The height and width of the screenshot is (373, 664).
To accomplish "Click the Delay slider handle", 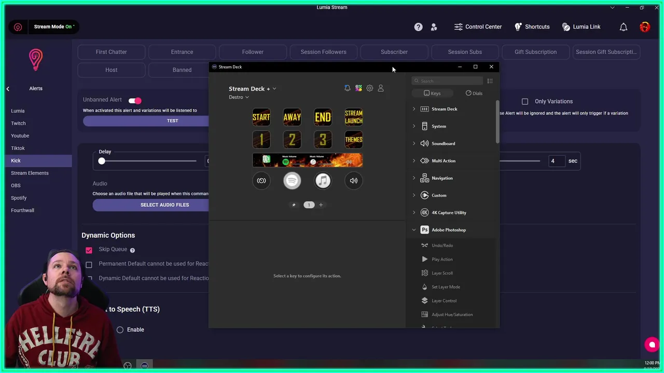I will (102, 161).
